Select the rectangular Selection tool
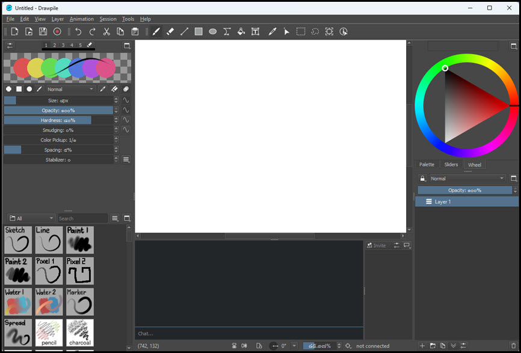 pos(301,31)
